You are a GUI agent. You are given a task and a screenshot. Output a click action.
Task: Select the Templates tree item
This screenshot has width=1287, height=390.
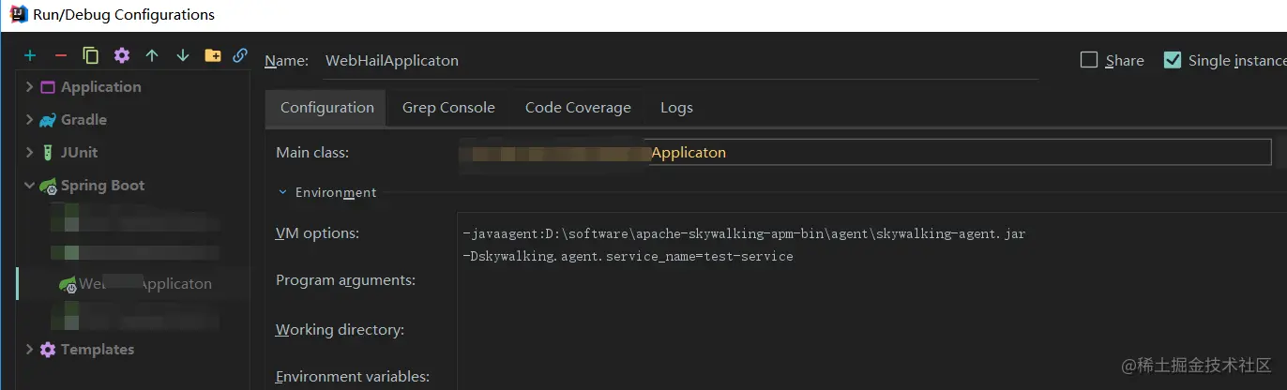[x=98, y=350]
